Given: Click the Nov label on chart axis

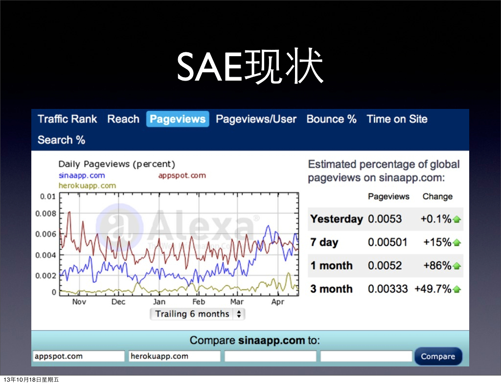Looking at the screenshot, I should pos(79,302).
